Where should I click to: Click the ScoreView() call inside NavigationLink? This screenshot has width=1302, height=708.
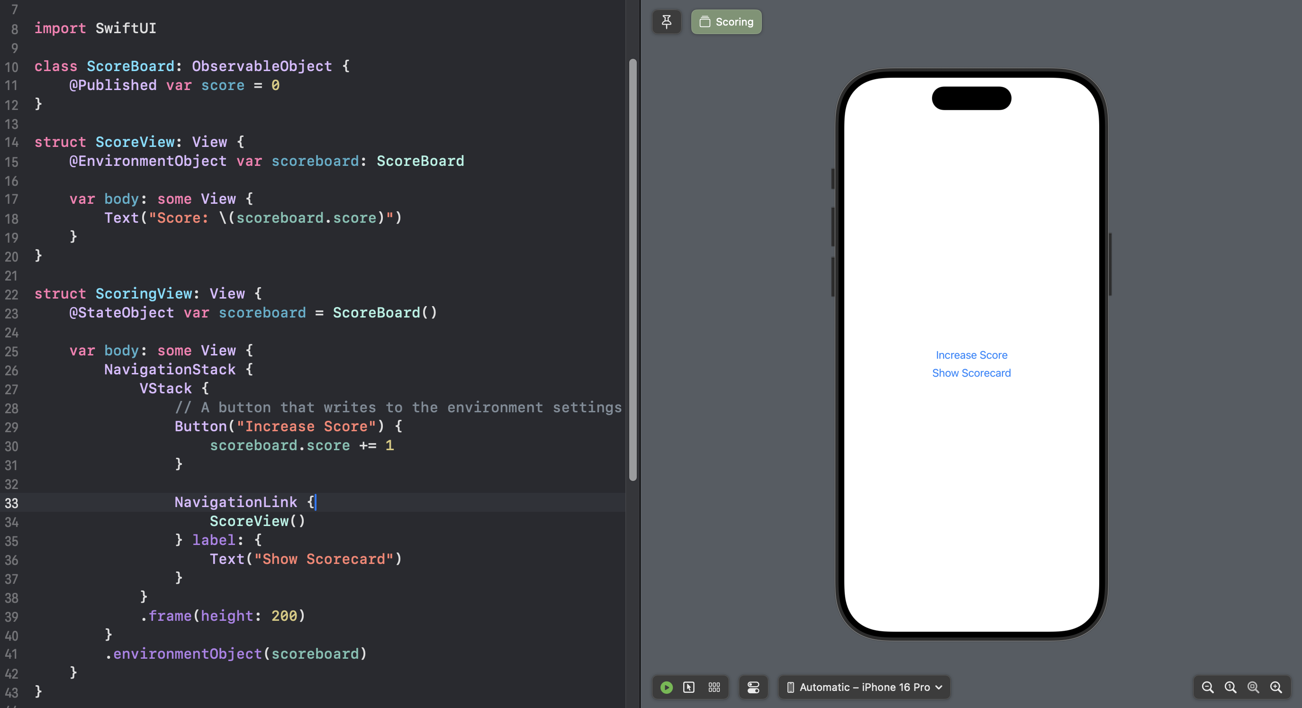point(257,521)
